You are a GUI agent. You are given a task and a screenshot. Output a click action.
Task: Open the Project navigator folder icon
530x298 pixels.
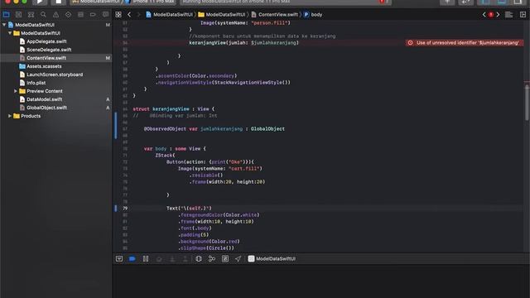6,15
